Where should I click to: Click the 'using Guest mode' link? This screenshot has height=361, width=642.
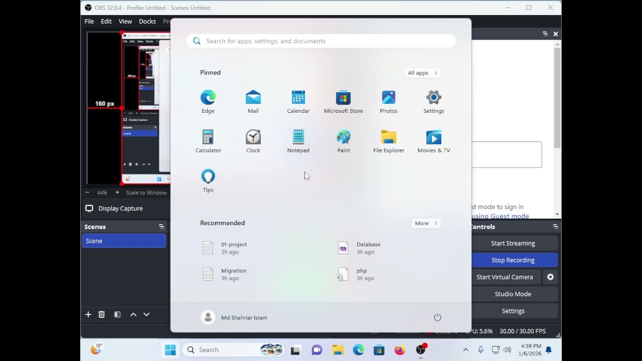point(500,216)
